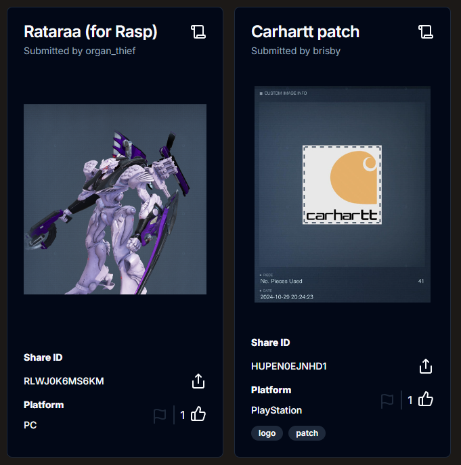Click Submitted by brisby text
This screenshot has height=465, width=461.
point(296,51)
